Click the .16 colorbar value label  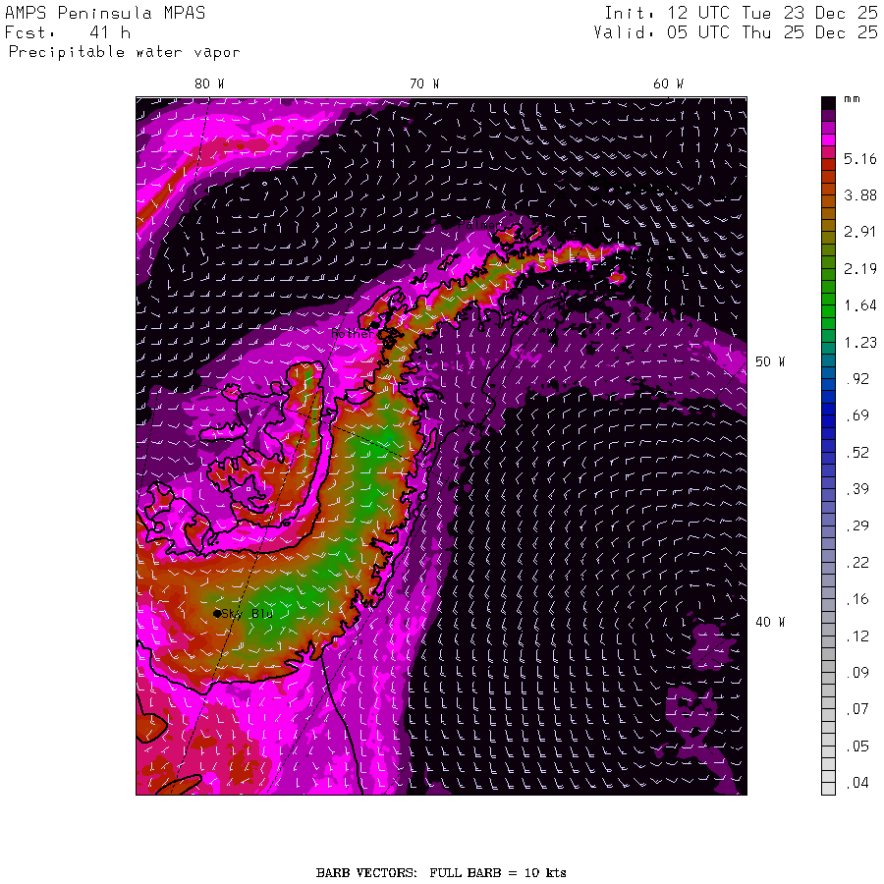[x=857, y=599]
